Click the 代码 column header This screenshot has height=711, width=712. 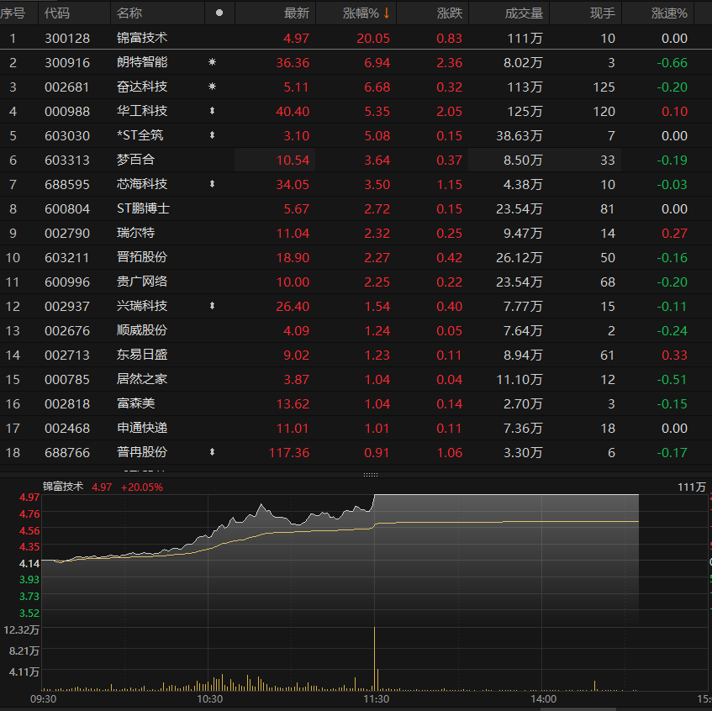(57, 13)
